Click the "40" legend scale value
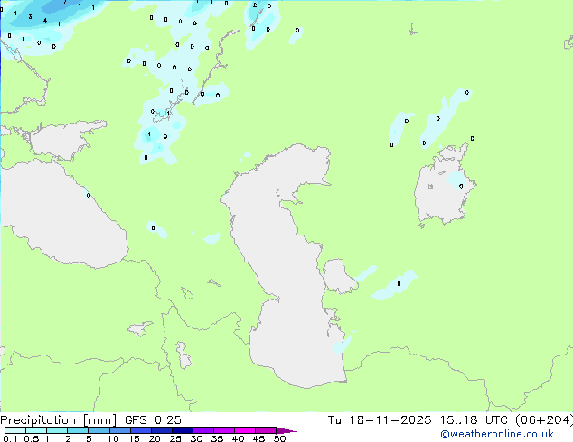This screenshot has height=442, width=573. tap(238, 438)
